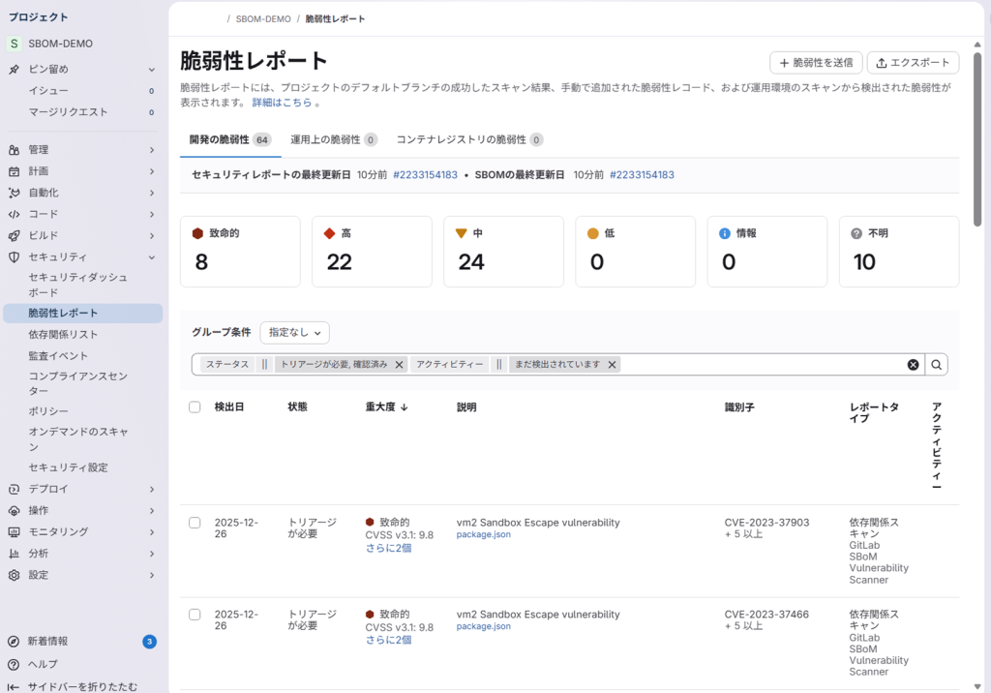Click the page vertical scrollbar
This screenshot has width=991, height=693.
pos(977,145)
